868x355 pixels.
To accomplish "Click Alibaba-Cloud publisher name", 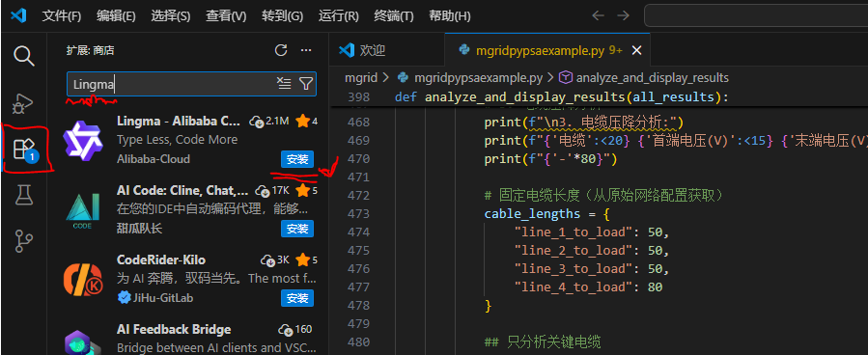I will (154, 159).
